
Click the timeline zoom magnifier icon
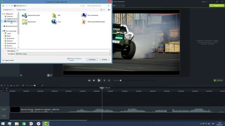[23, 85]
